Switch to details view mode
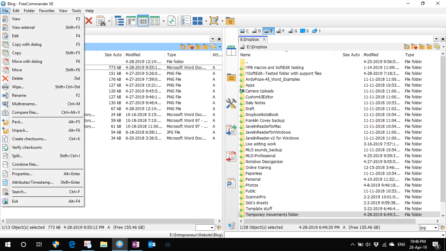Image resolution: width=446 pixels, height=251 pixels. pyautogui.click(x=143, y=21)
